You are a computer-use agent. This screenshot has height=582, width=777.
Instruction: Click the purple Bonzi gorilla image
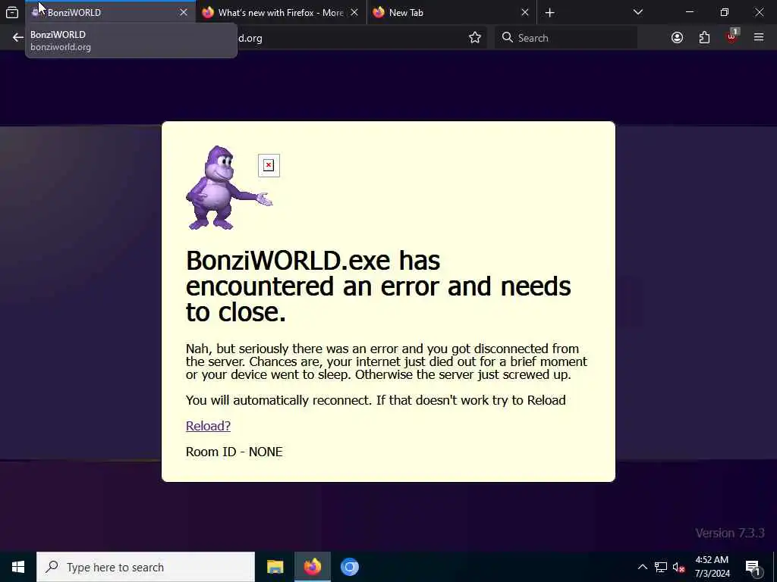click(x=229, y=188)
